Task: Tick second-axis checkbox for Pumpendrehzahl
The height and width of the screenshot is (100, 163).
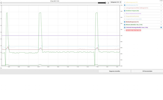Action: click(161, 16)
